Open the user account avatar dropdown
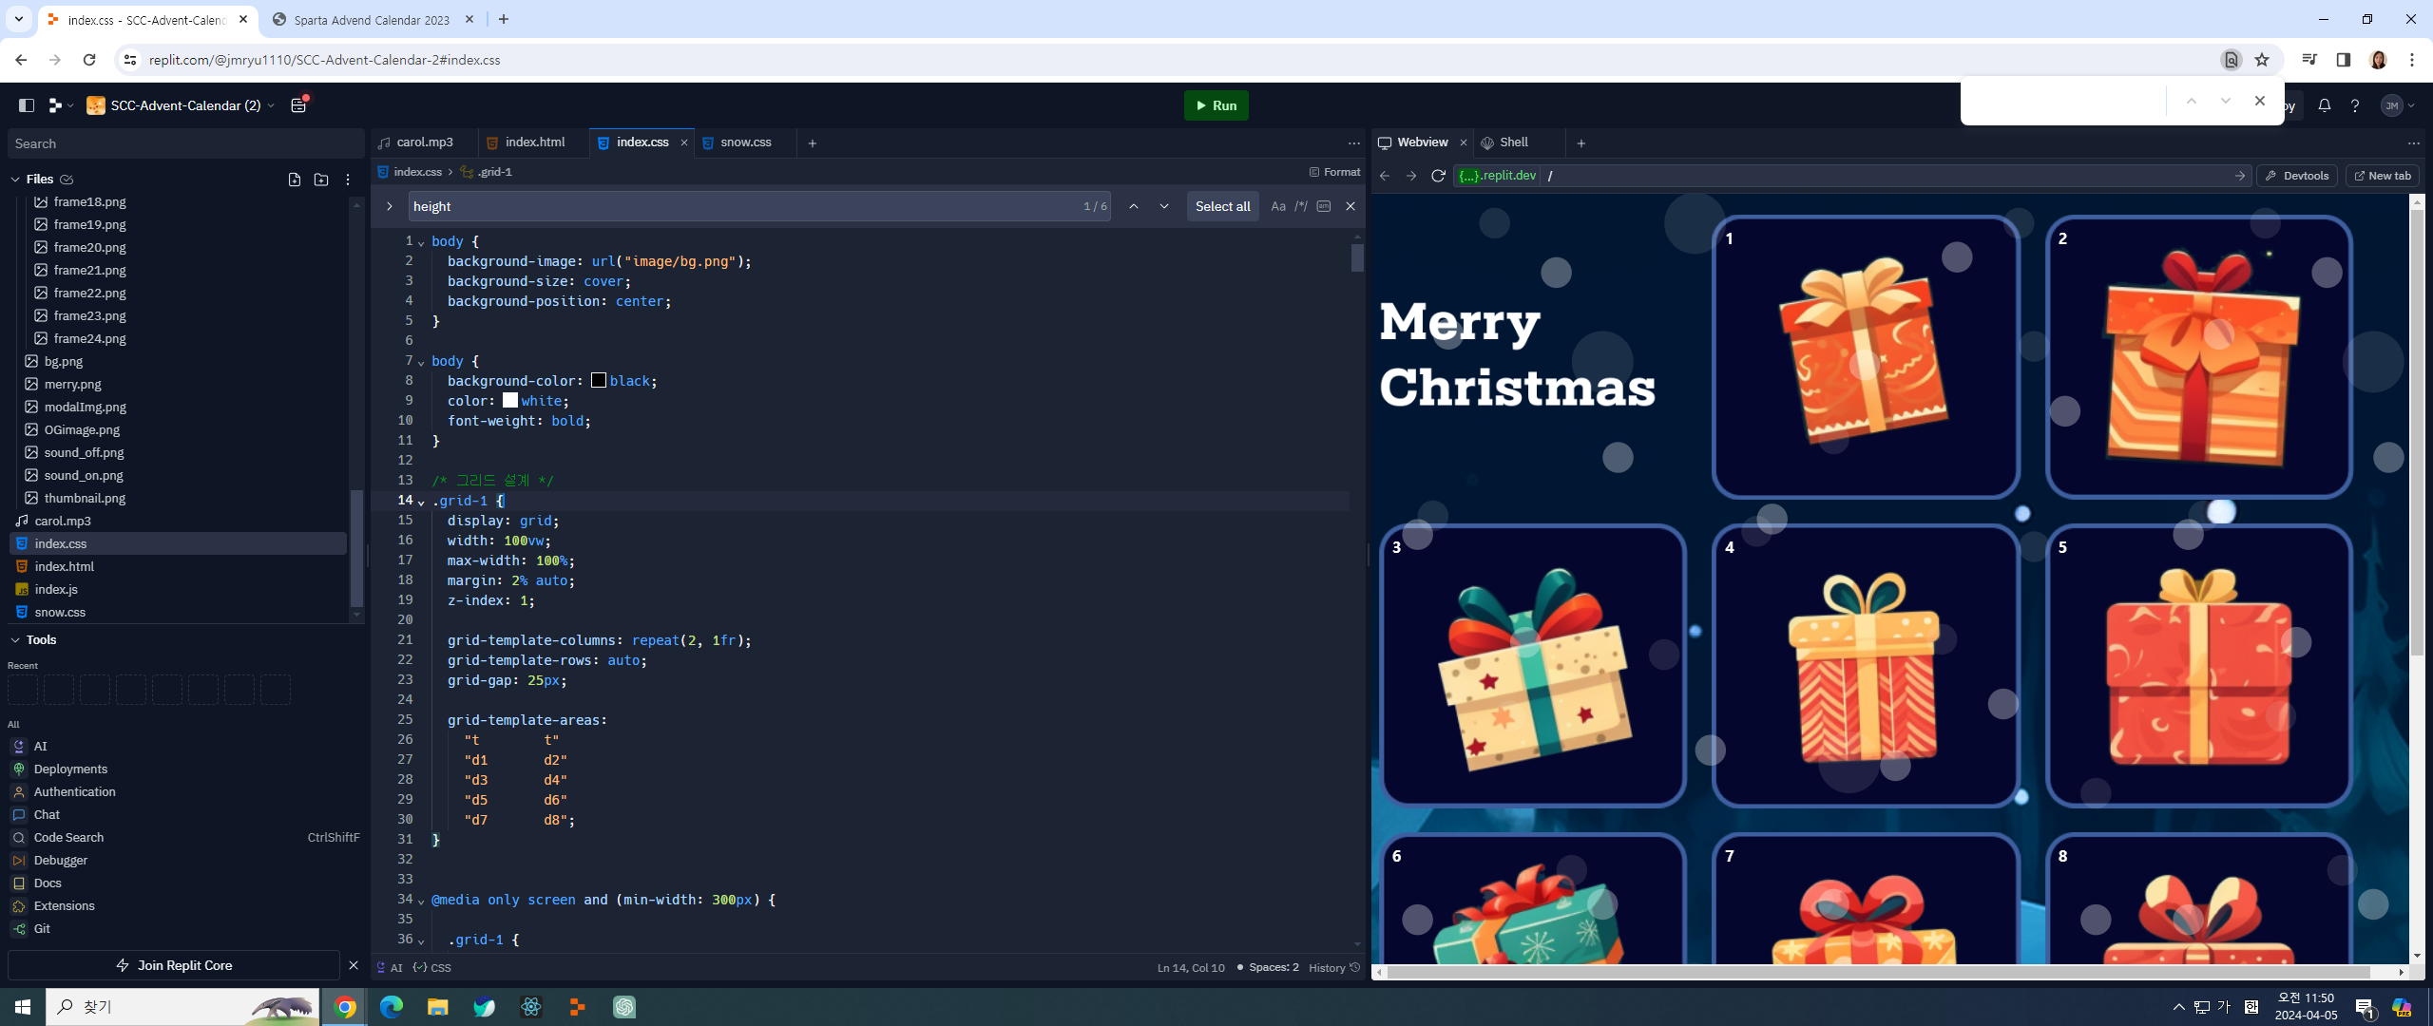The height and width of the screenshot is (1026, 2433). (2398, 105)
